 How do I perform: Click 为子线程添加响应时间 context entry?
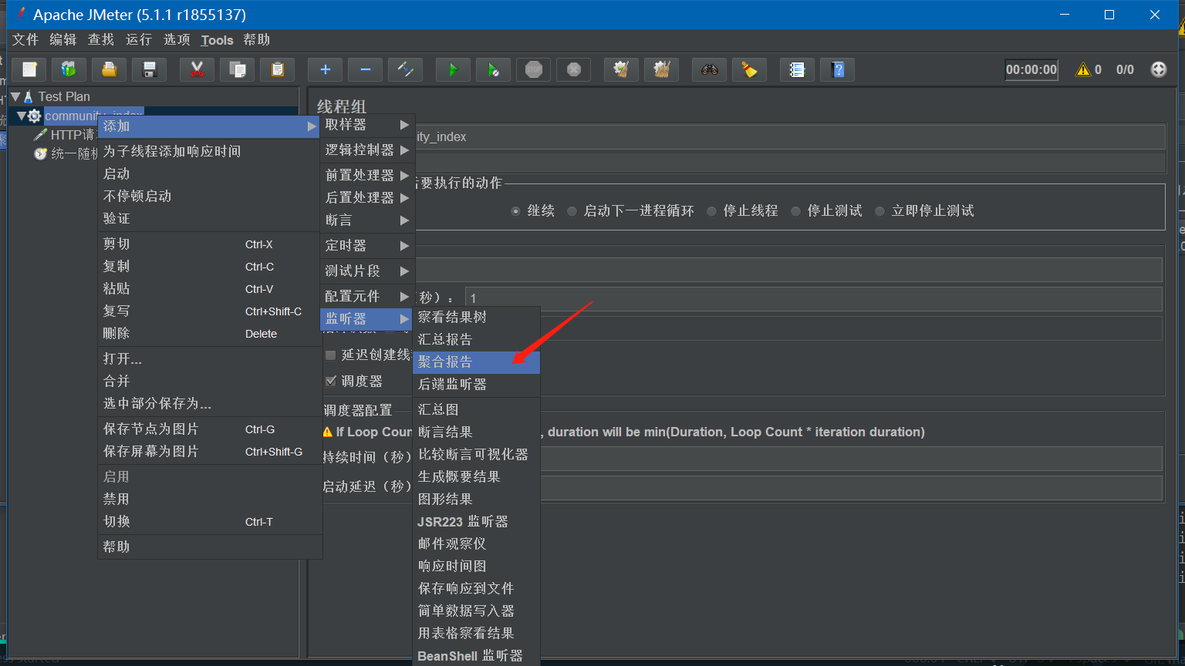209,151
